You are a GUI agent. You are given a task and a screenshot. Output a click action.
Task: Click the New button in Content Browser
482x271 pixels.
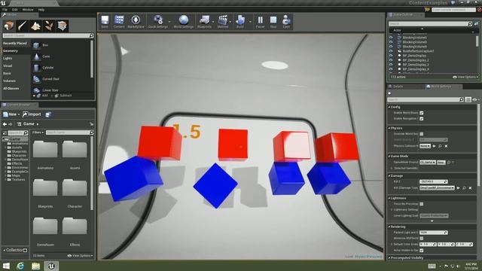click(x=11, y=114)
